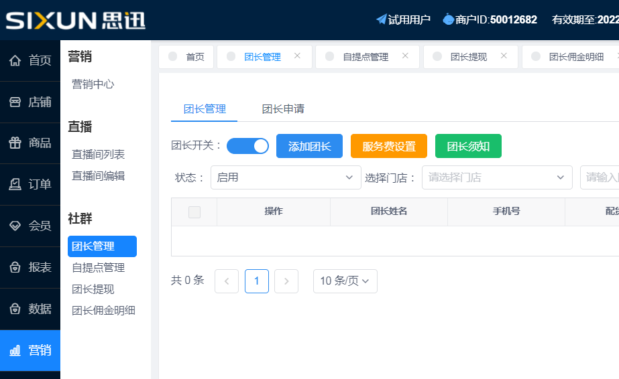
Task: Open 团长佣金明细 in 社群 submenu
Action: [x=103, y=311]
